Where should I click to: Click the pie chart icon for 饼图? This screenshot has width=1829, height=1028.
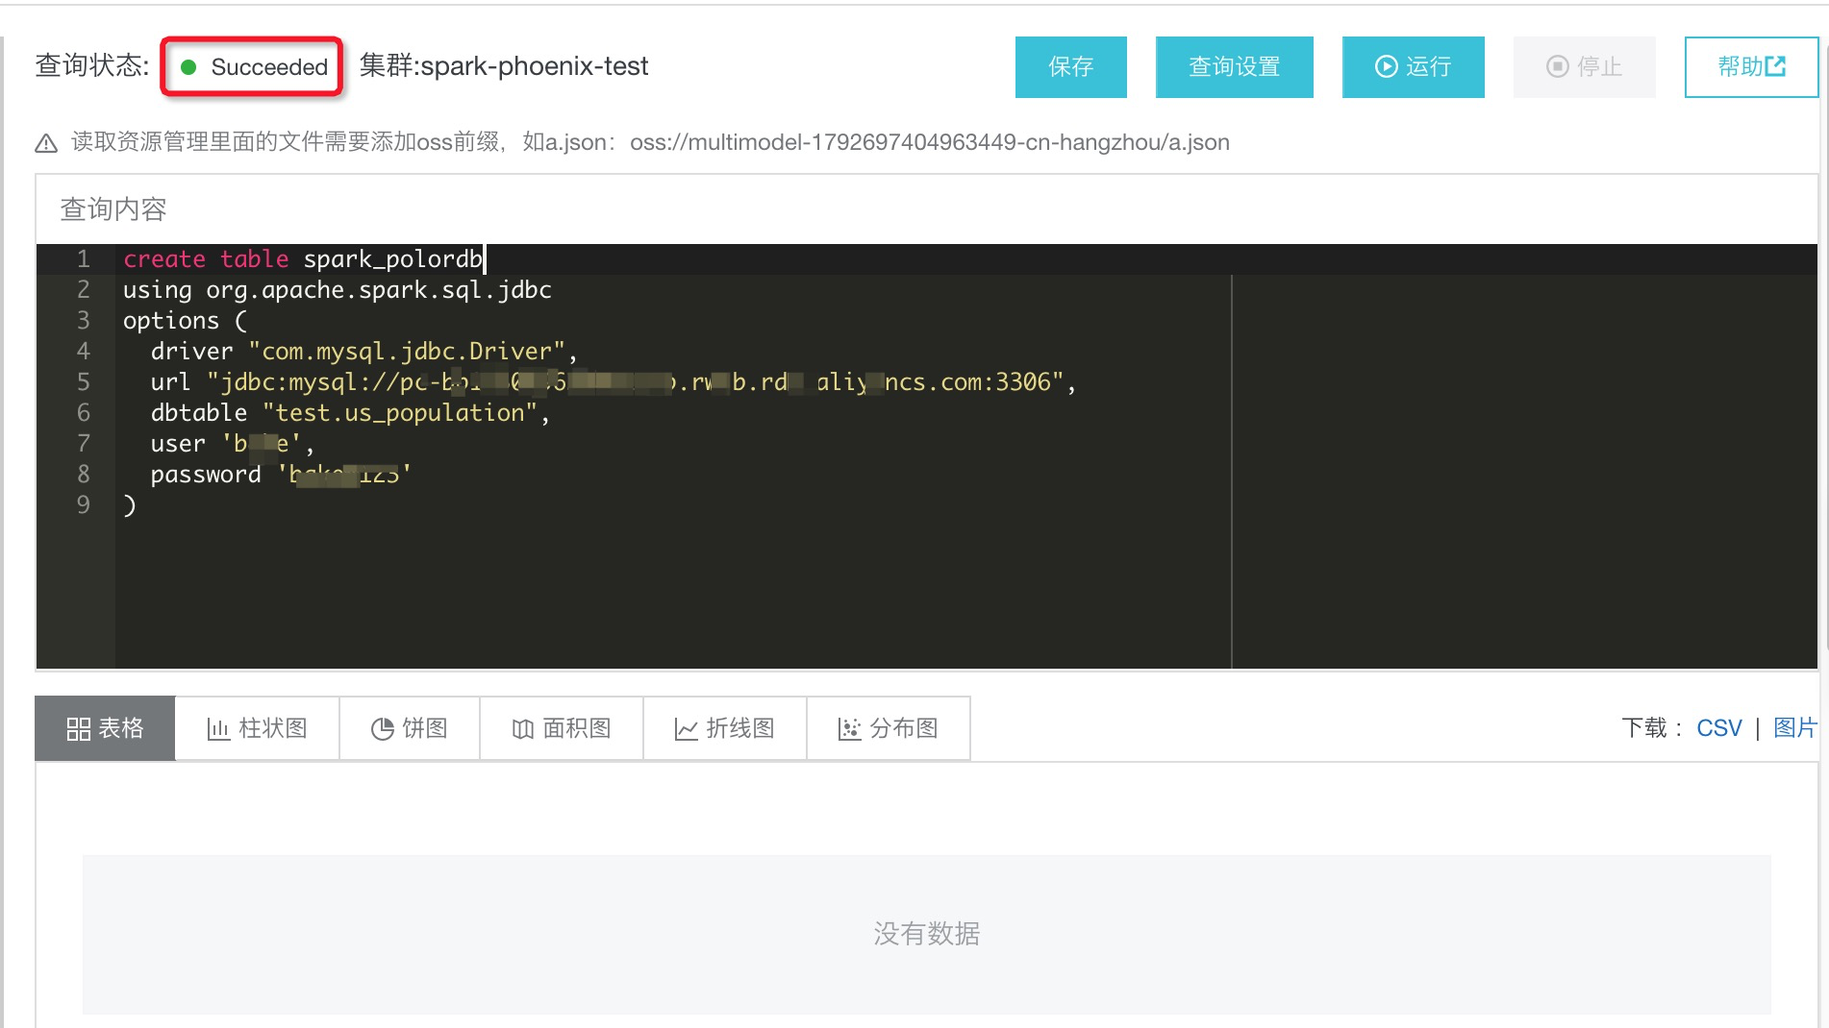point(384,728)
